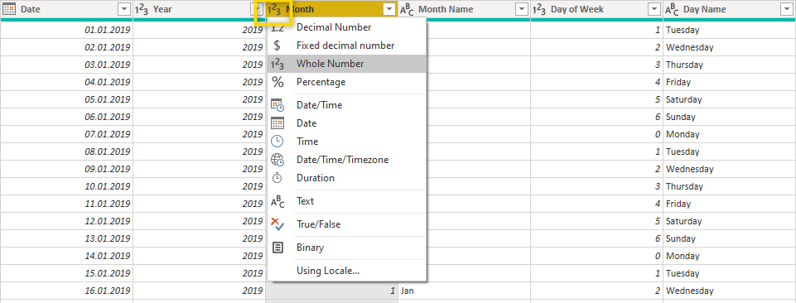Select date cell 05.01.2019
The width and height of the screenshot is (796, 303).
(x=66, y=99)
